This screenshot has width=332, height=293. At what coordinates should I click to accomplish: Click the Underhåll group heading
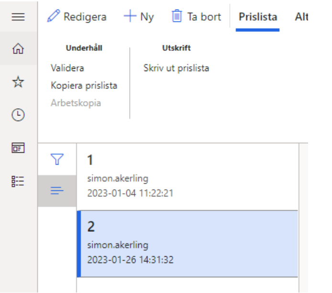click(84, 48)
